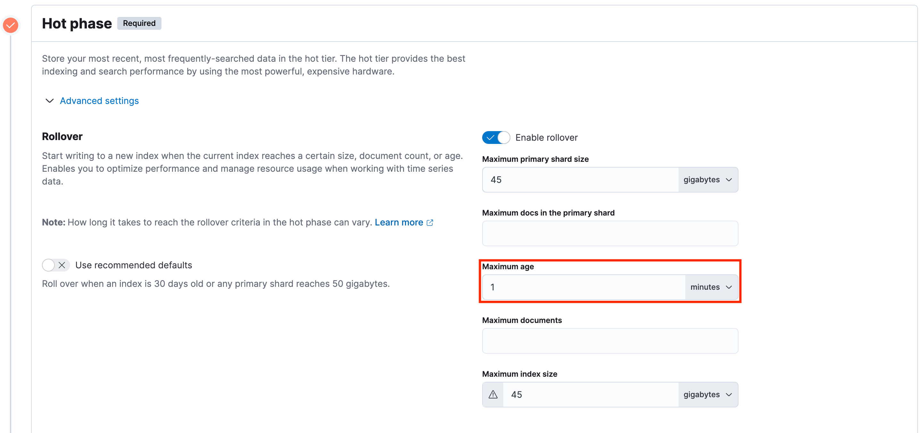Click the external link icon next to Learn more
Screen dimensions: 924x433
[x=430, y=222]
